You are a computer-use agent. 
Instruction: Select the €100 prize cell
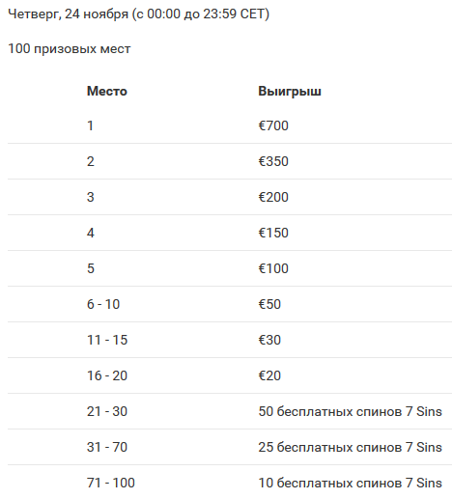coord(273,268)
